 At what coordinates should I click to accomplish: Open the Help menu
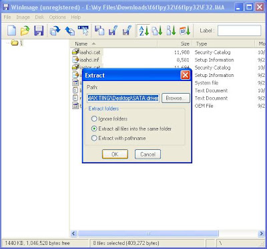tap(76, 17)
